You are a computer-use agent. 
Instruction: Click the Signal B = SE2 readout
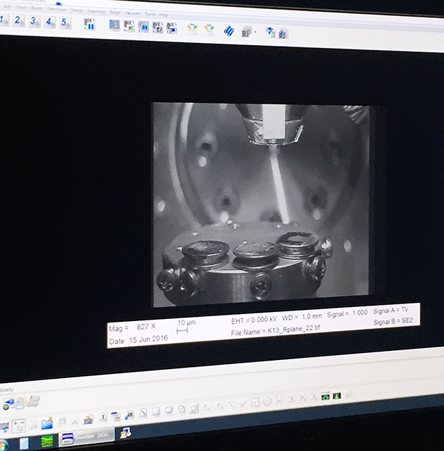click(x=393, y=321)
